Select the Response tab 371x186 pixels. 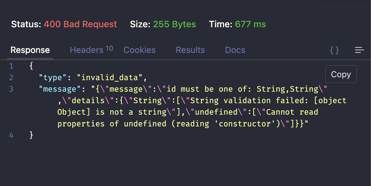pyautogui.click(x=30, y=50)
